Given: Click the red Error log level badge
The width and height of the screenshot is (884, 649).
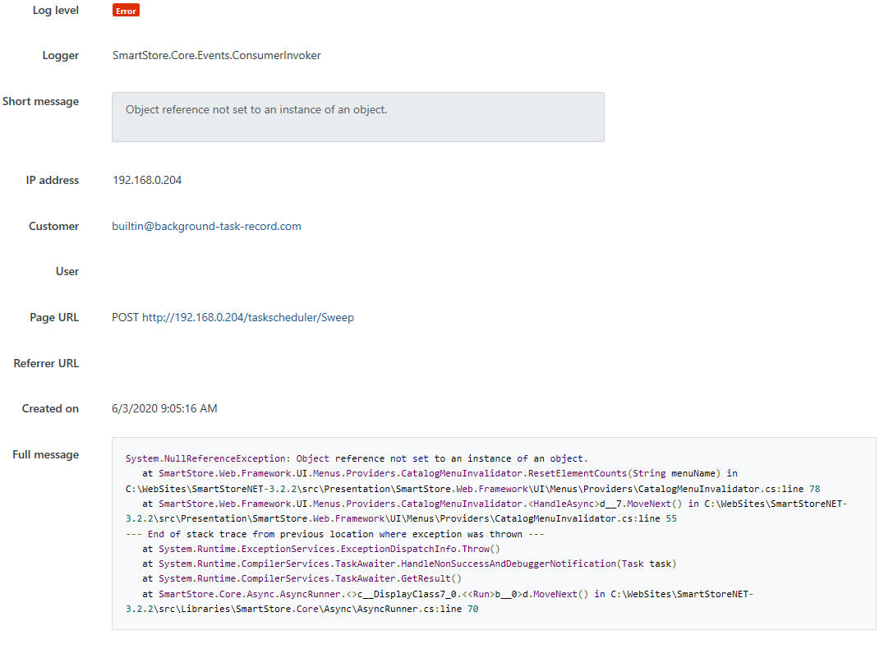Looking at the screenshot, I should coord(125,10).
